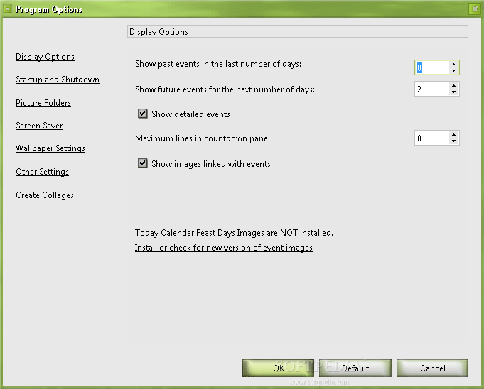Dismiss dialog with Cancel button

click(x=432, y=368)
